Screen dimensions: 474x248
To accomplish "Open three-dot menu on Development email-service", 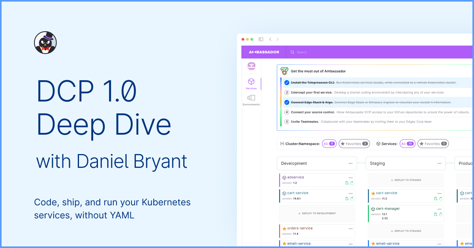I will (x=350, y=244).
